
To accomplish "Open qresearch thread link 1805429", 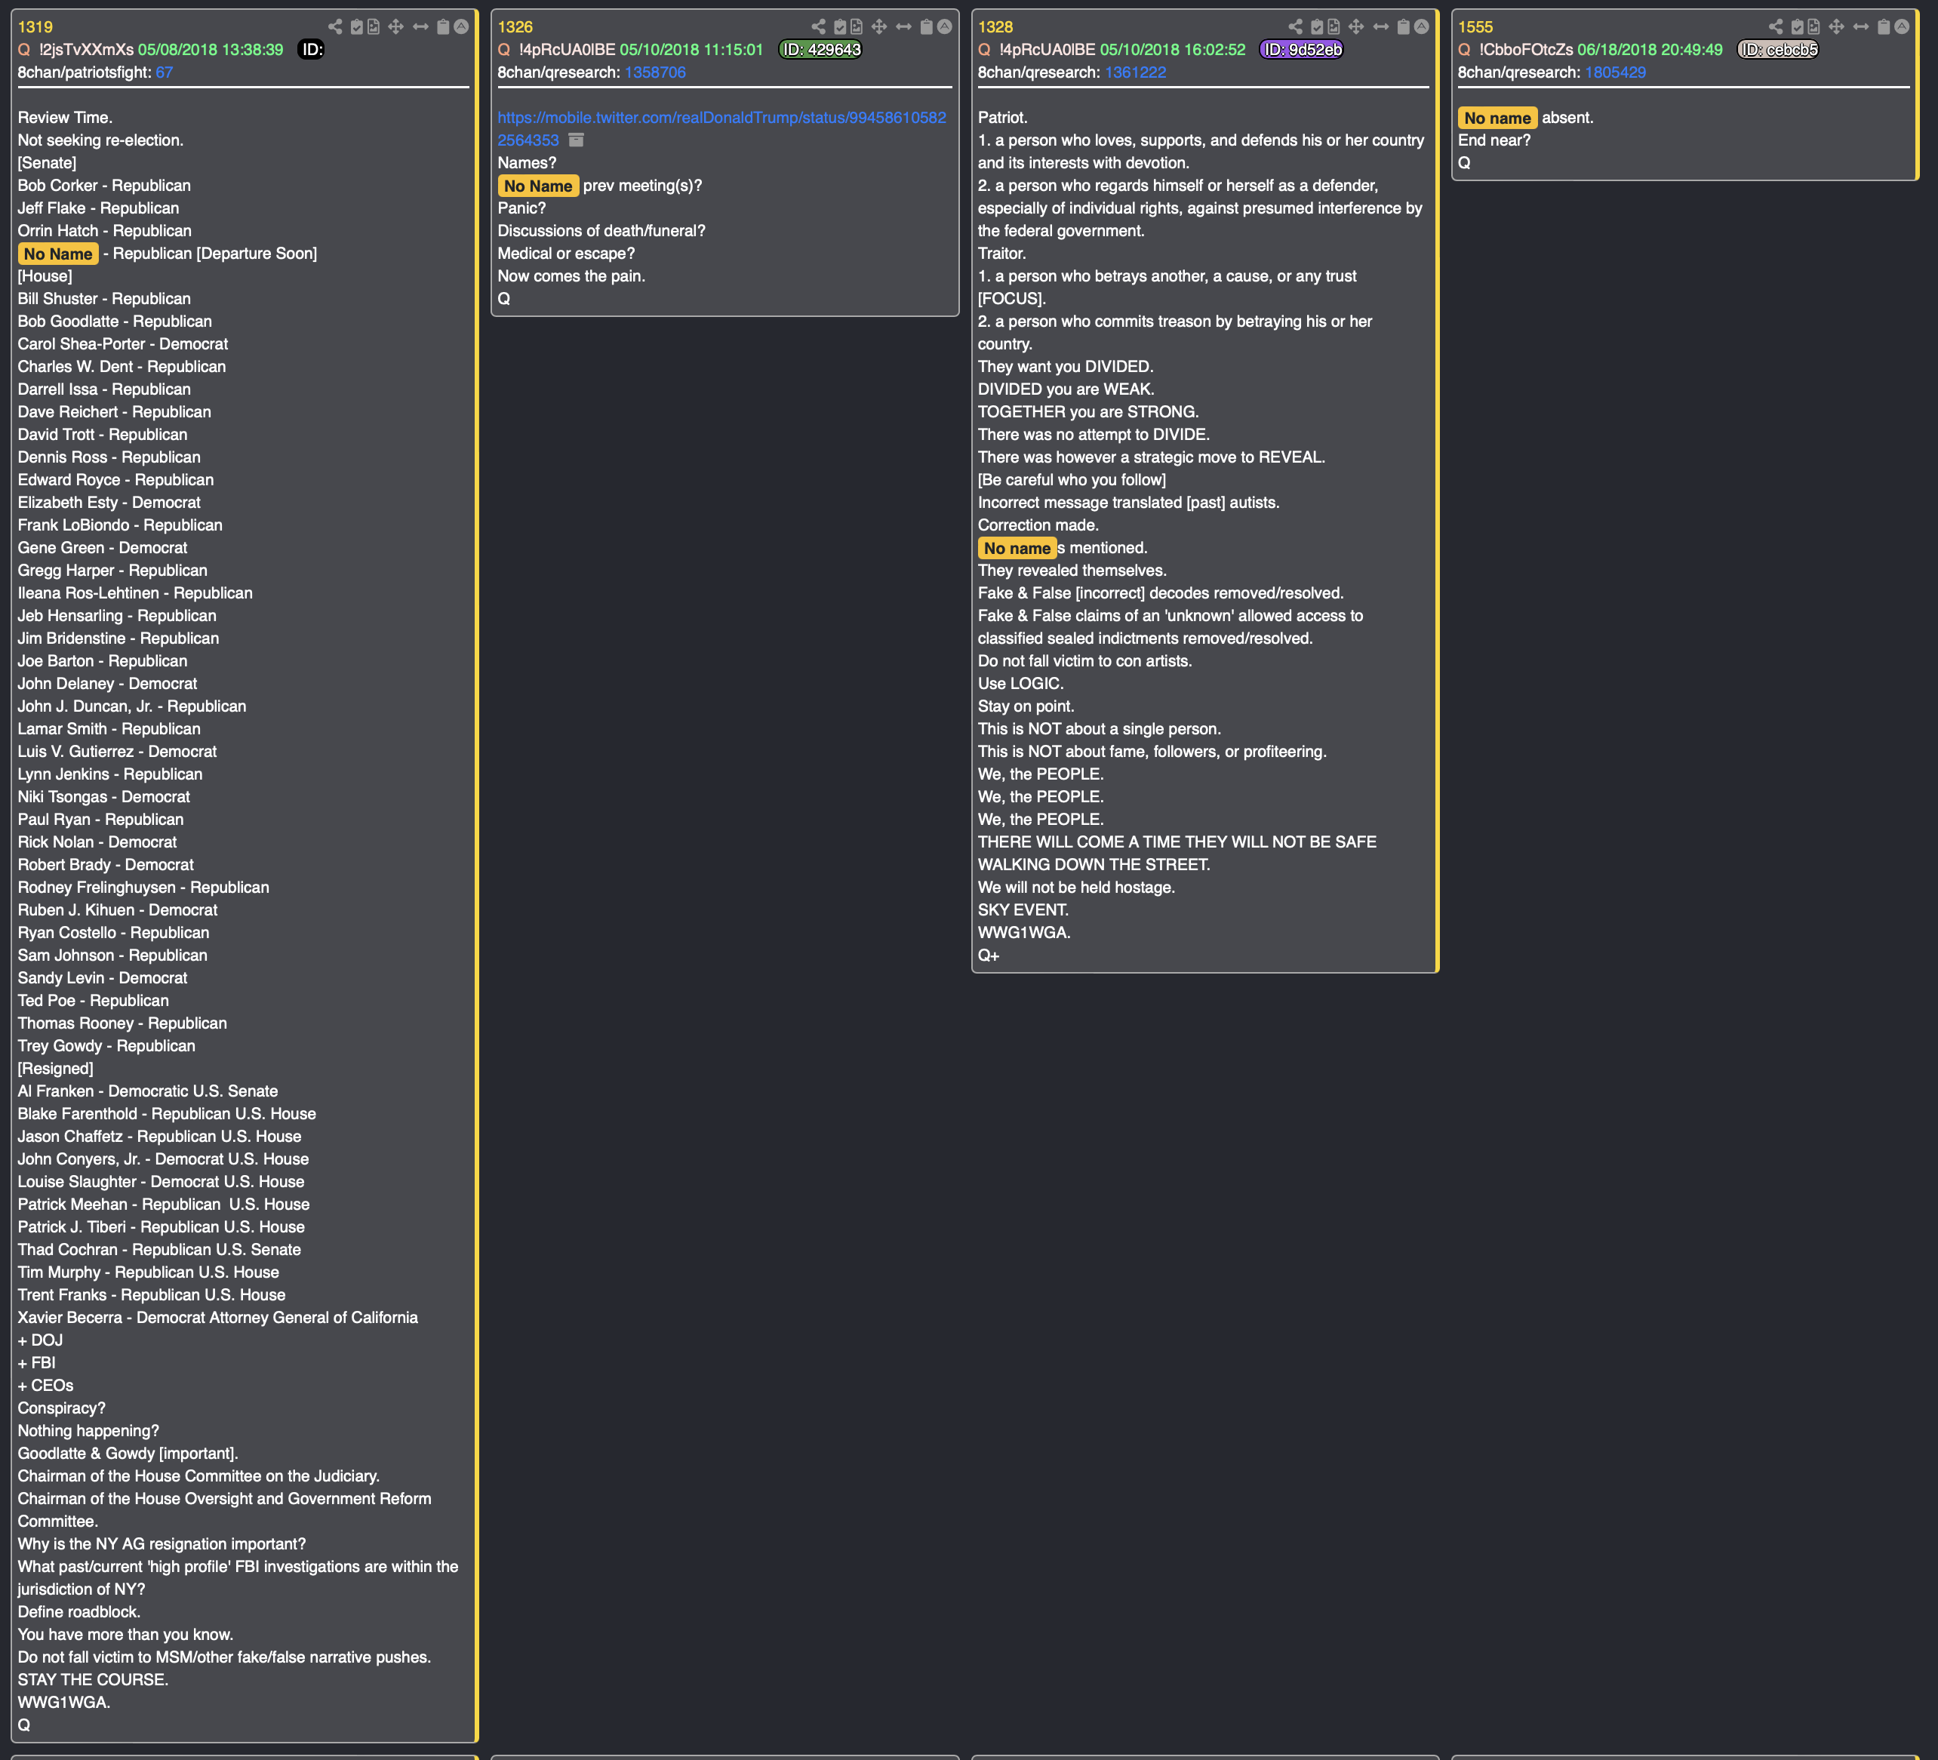I will pyautogui.click(x=1615, y=72).
